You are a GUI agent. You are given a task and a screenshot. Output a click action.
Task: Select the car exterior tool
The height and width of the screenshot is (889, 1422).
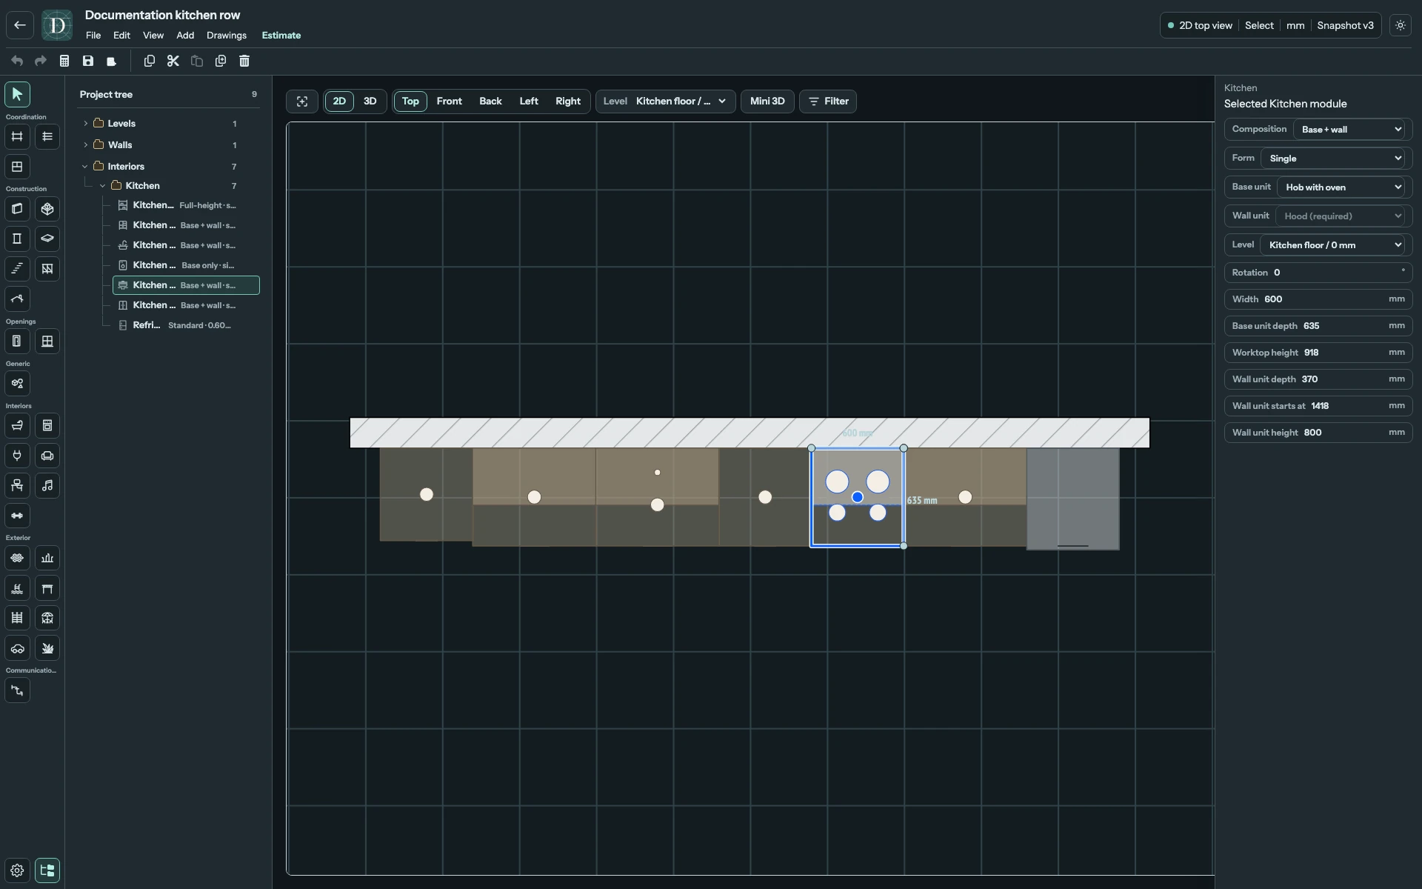pyautogui.click(x=17, y=648)
